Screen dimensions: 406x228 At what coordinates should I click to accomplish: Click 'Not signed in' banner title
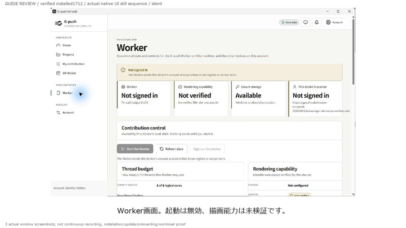point(138,70)
